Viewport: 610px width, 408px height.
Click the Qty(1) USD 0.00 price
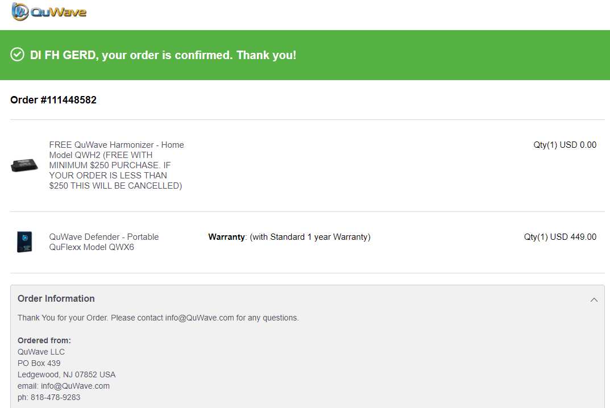565,145
